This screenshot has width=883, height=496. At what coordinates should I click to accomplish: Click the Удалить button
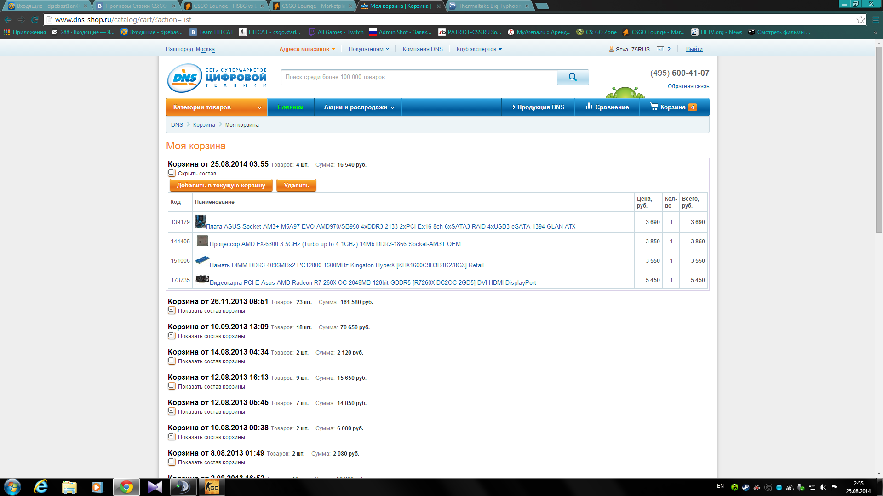click(296, 185)
